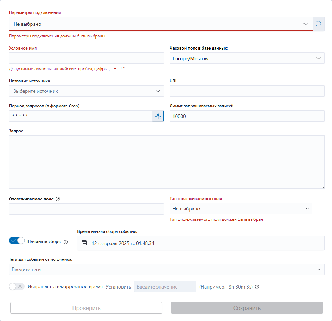The height and width of the screenshot is (321, 332).
Task: Click help icon next to Отслеживаемое поле
Action: click(x=58, y=199)
